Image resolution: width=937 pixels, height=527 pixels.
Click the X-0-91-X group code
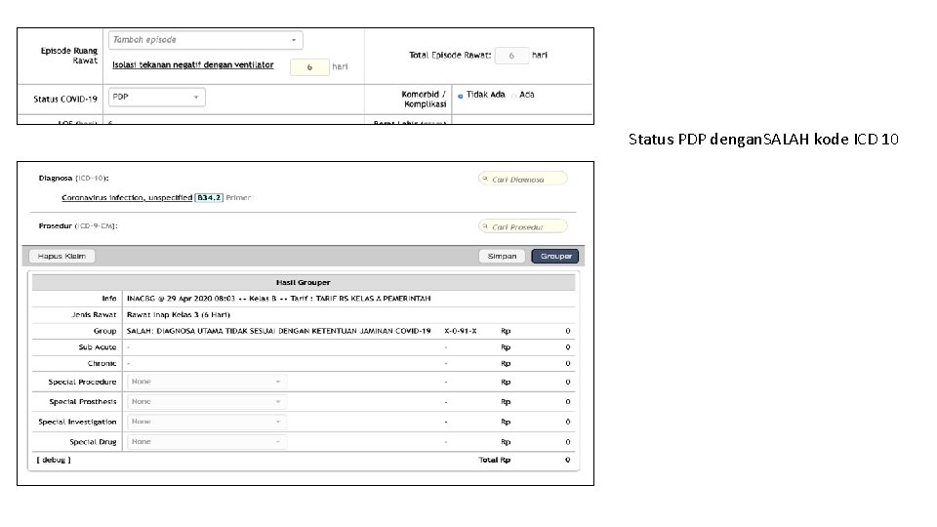[x=460, y=331]
